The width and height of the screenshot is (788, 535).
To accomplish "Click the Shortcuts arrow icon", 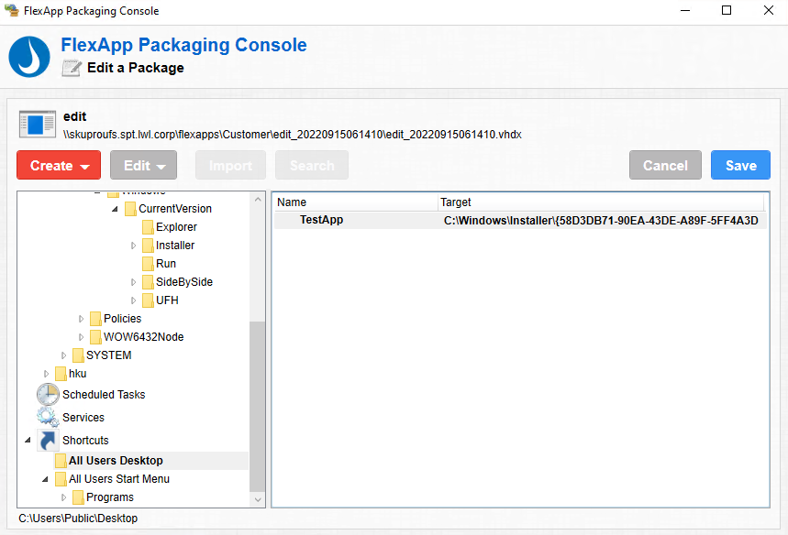I will coord(48,440).
